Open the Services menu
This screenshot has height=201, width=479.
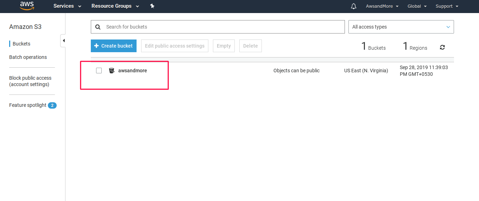point(67,6)
